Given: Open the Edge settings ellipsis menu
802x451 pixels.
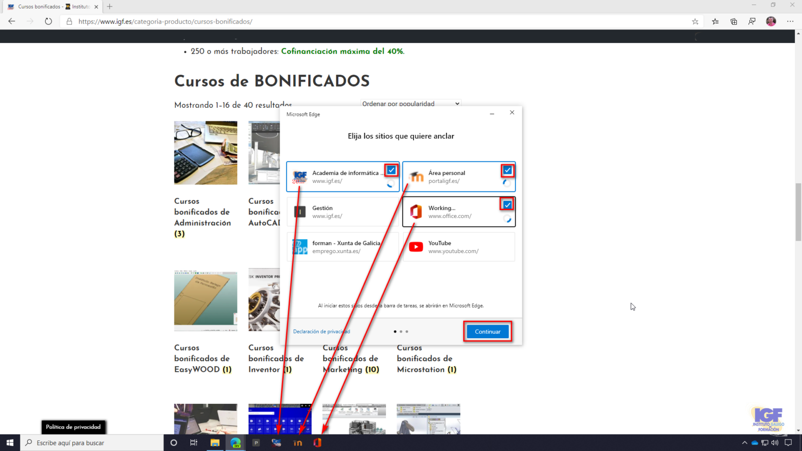Looking at the screenshot, I should coord(790,22).
